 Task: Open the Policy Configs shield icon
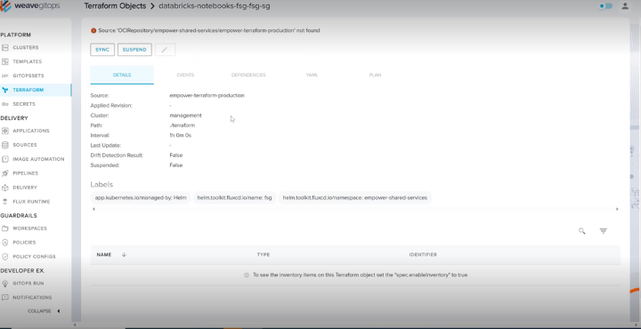pos(5,257)
